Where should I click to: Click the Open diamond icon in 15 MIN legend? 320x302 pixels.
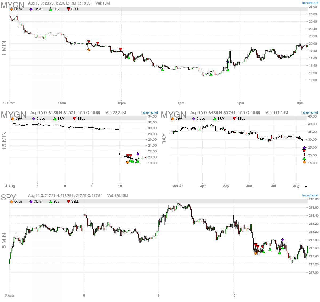click(12, 119)
